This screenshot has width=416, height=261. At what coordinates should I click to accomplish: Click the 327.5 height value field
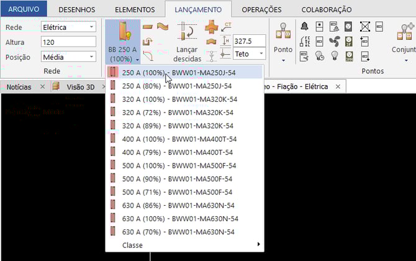(x=249, y=40)
